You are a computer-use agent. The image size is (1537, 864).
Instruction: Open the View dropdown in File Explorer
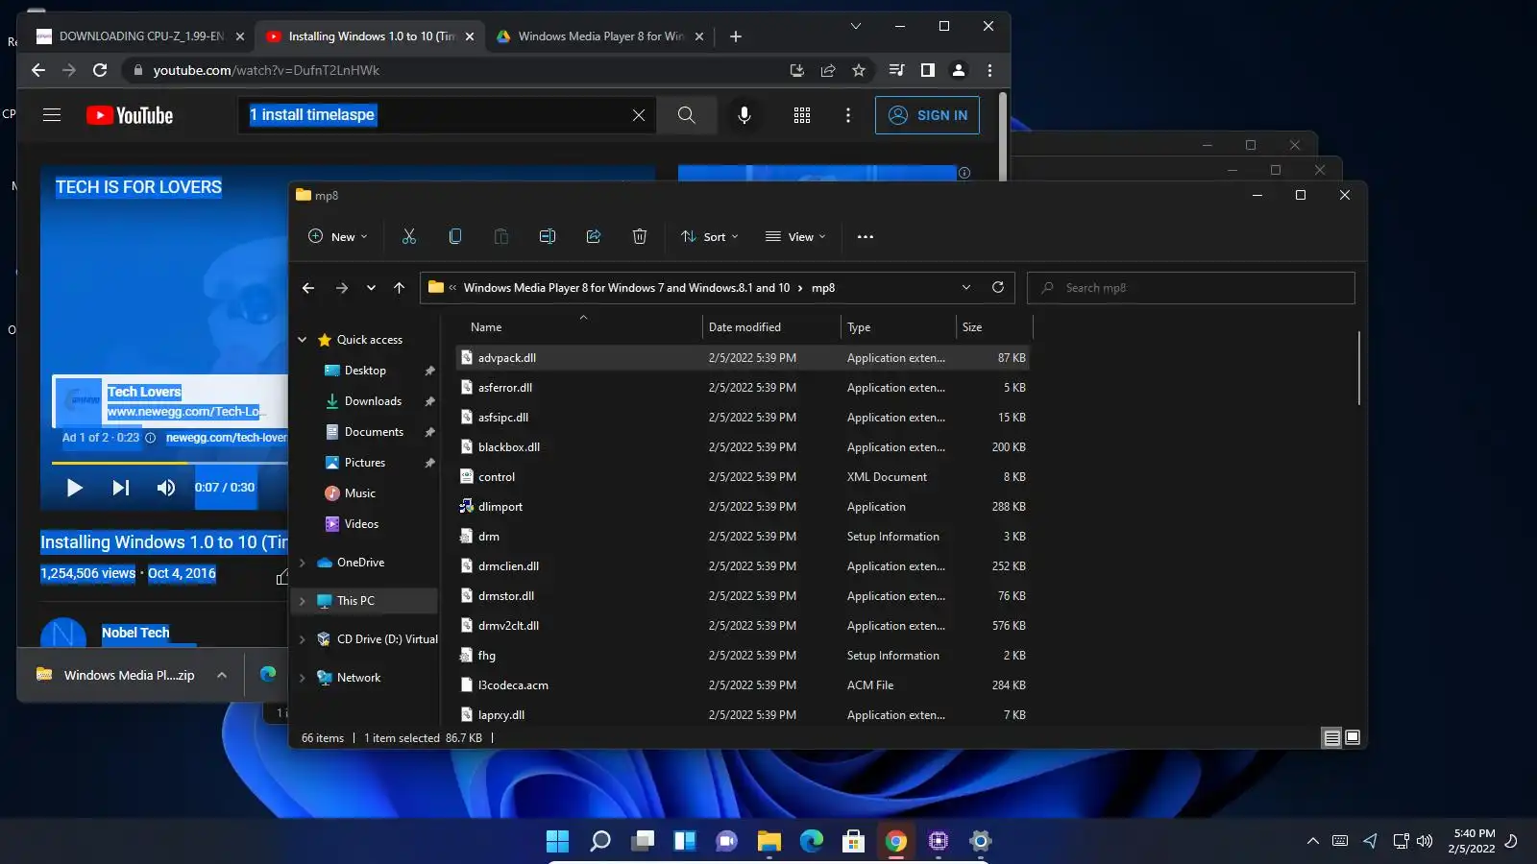coord(795,237)
